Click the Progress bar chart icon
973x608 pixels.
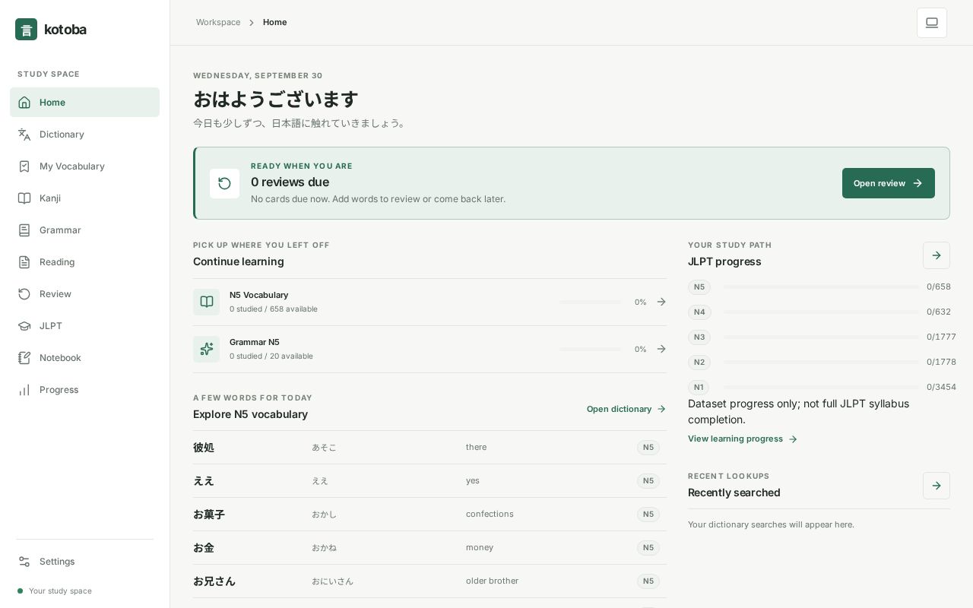(x=24, y=390)
